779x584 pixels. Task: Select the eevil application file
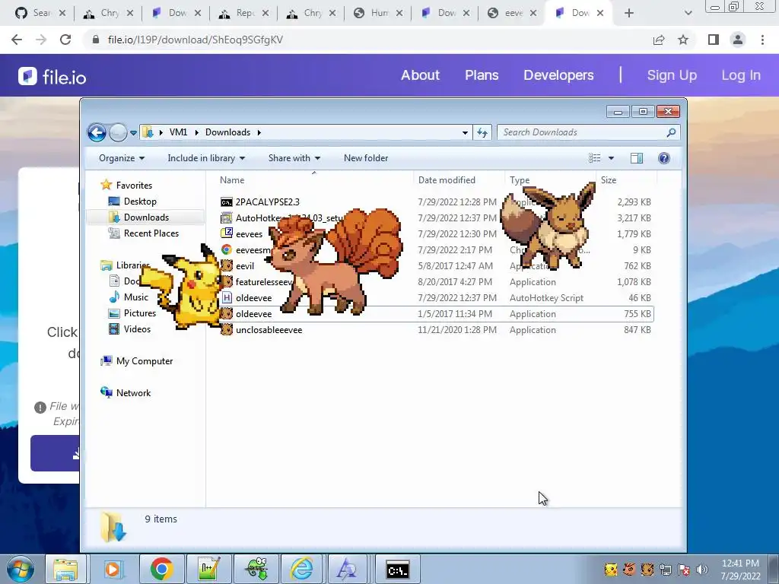click(x=436, y=265)
